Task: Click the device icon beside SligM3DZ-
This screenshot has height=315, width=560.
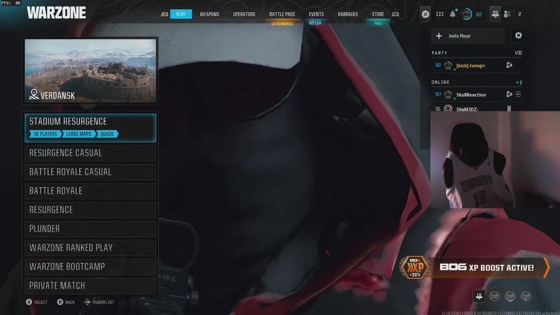Action: coord(509,108)
